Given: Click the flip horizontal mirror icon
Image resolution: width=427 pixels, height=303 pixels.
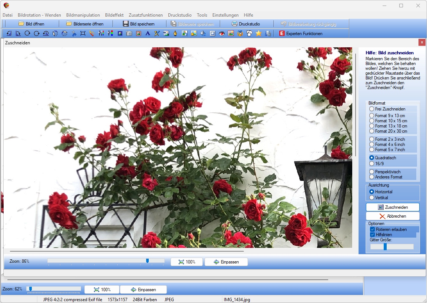Looking at the screenshot, I should tap(55, 34).
